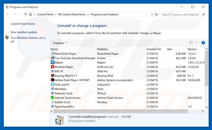
Task: Click the search magnifier icon
Action: 203,14
